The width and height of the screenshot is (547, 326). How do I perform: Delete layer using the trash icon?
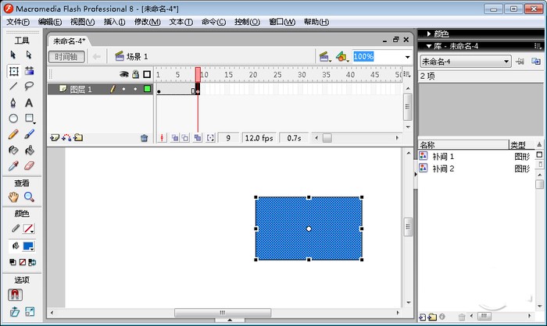coord(144,138)
